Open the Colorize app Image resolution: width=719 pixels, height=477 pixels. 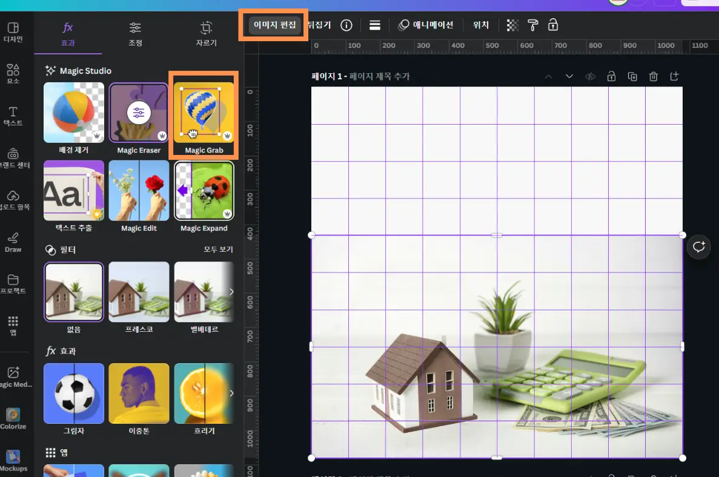pyautogui.click(x=13, y=418)
